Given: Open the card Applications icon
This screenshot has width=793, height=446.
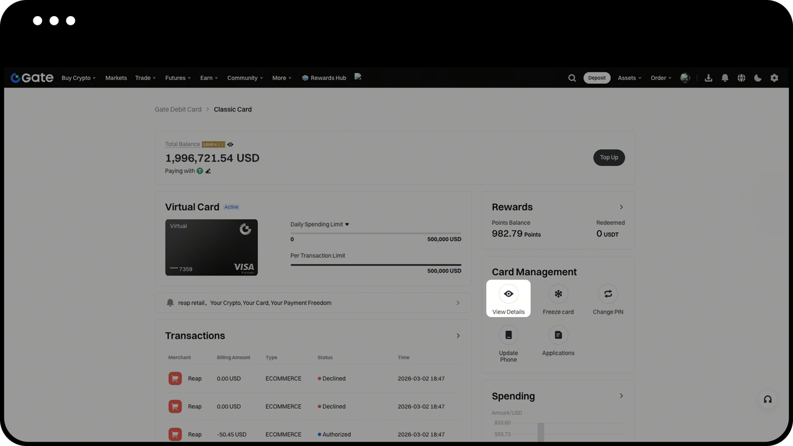Looking at the screenshot, I should (558, 335).
